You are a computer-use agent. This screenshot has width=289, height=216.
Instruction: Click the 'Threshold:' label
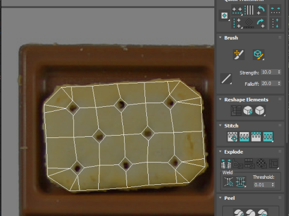[x=264, y=177]
